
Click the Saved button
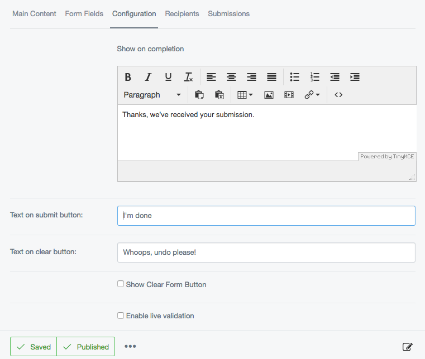click(34, 347)
